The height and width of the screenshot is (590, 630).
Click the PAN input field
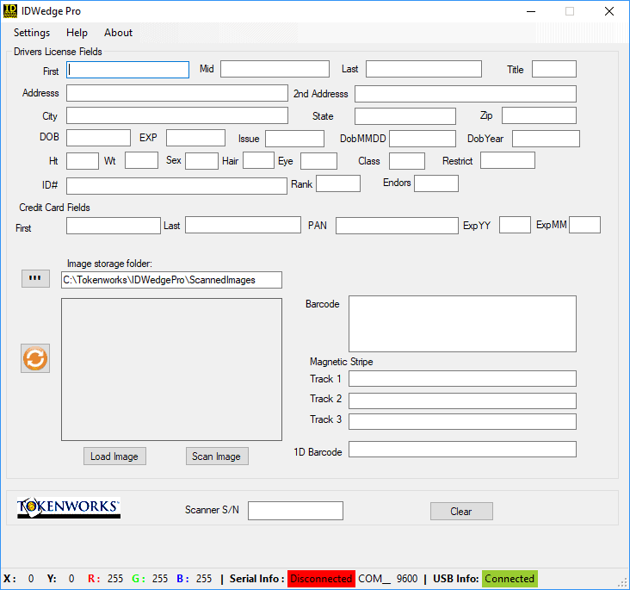(x=397, y=225)
